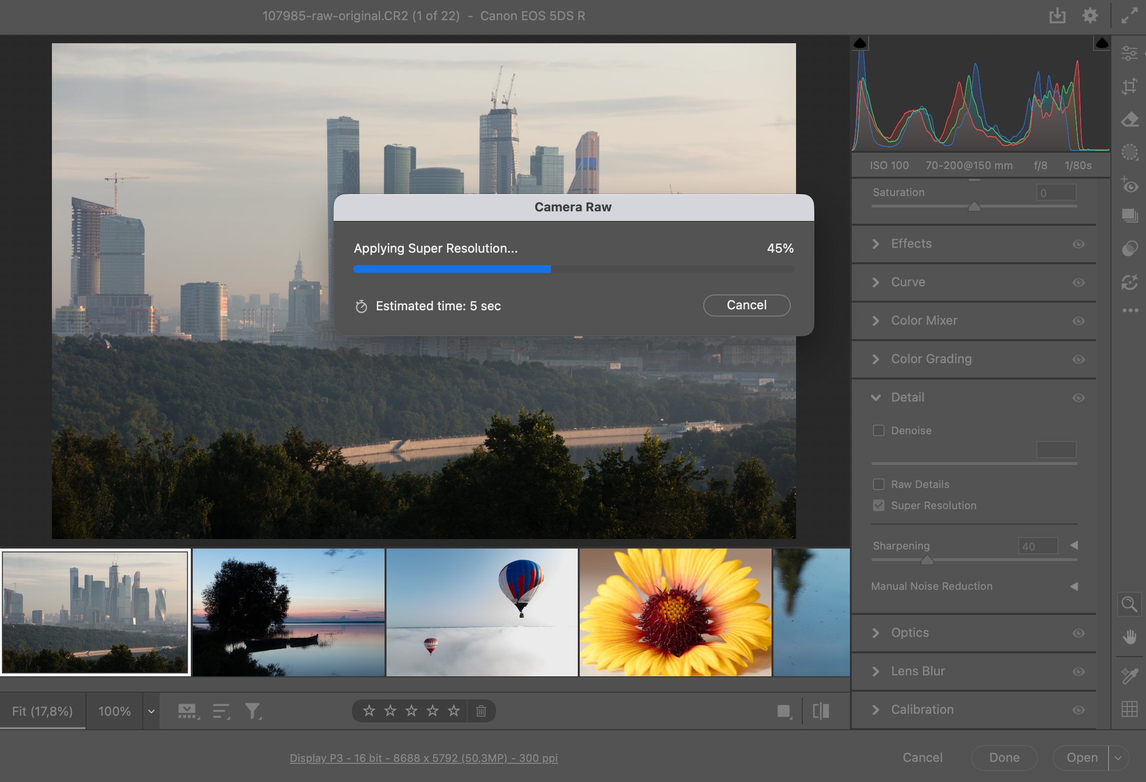
Task: Open the Display P3 workflow options link
Action: pyautogui.click(x=424, y=758)
